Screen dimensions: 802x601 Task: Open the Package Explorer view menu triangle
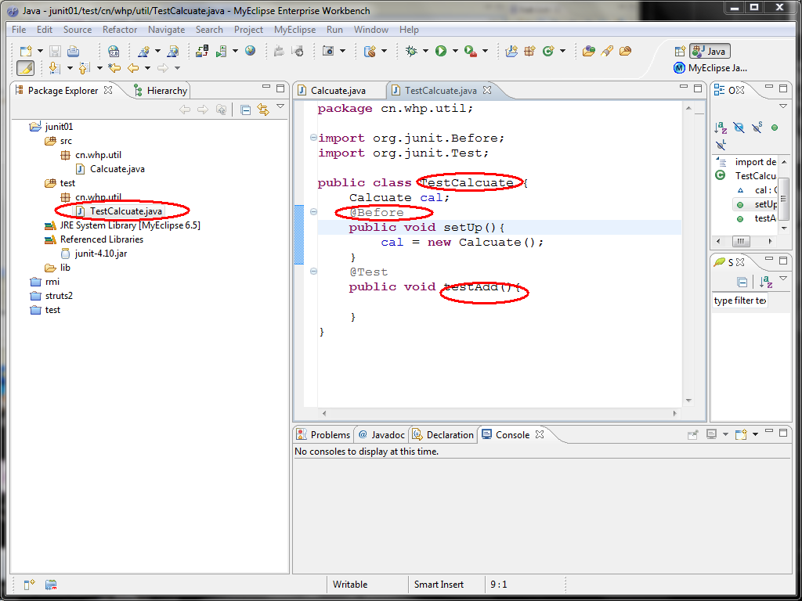(280, 106)
